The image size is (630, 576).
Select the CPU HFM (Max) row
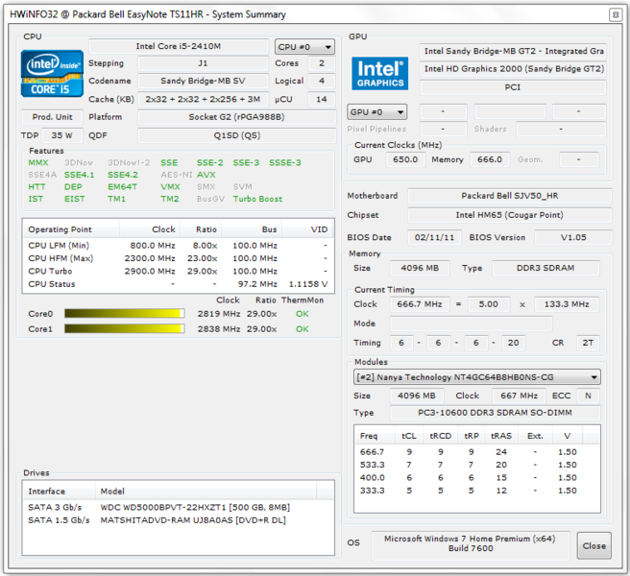pyautogui.click(x=178, y=258)
